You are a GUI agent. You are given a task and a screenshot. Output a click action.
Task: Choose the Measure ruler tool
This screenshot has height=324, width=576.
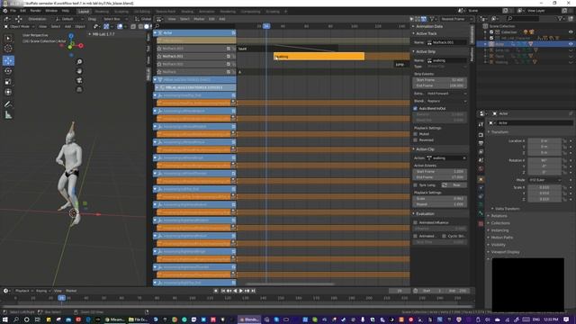point(8,115)
